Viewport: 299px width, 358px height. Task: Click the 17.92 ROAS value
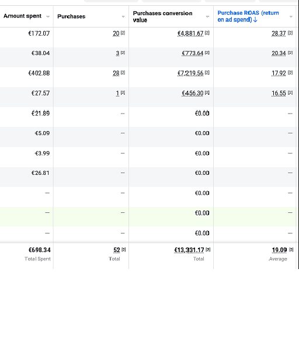coord(279,73)
